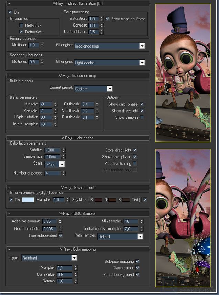Viewport: 219px width, 295px height.
Task: Toggle Clamp output checkbox
Action: [x=138, y=268]
